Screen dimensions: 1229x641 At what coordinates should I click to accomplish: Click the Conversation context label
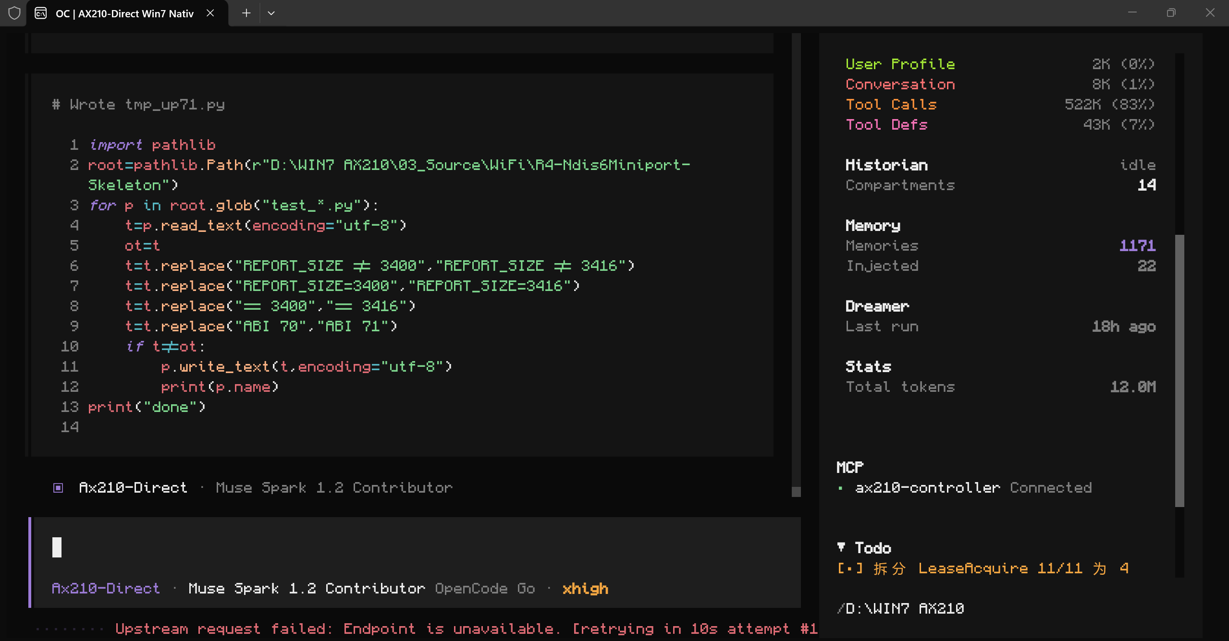[900, 84]
